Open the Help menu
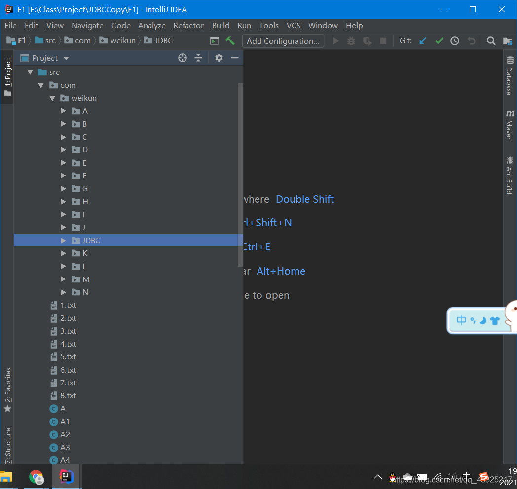This screenshot has height=489, width=517. [354, 25]
